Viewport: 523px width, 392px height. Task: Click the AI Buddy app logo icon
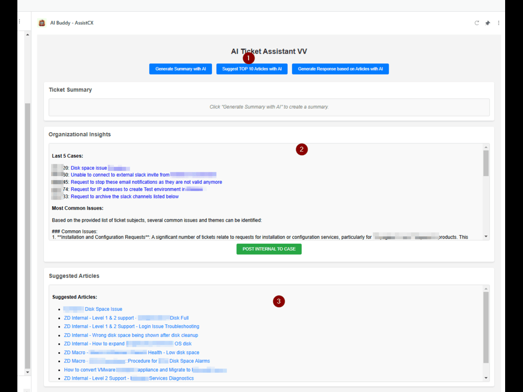[x=42, y=23]
